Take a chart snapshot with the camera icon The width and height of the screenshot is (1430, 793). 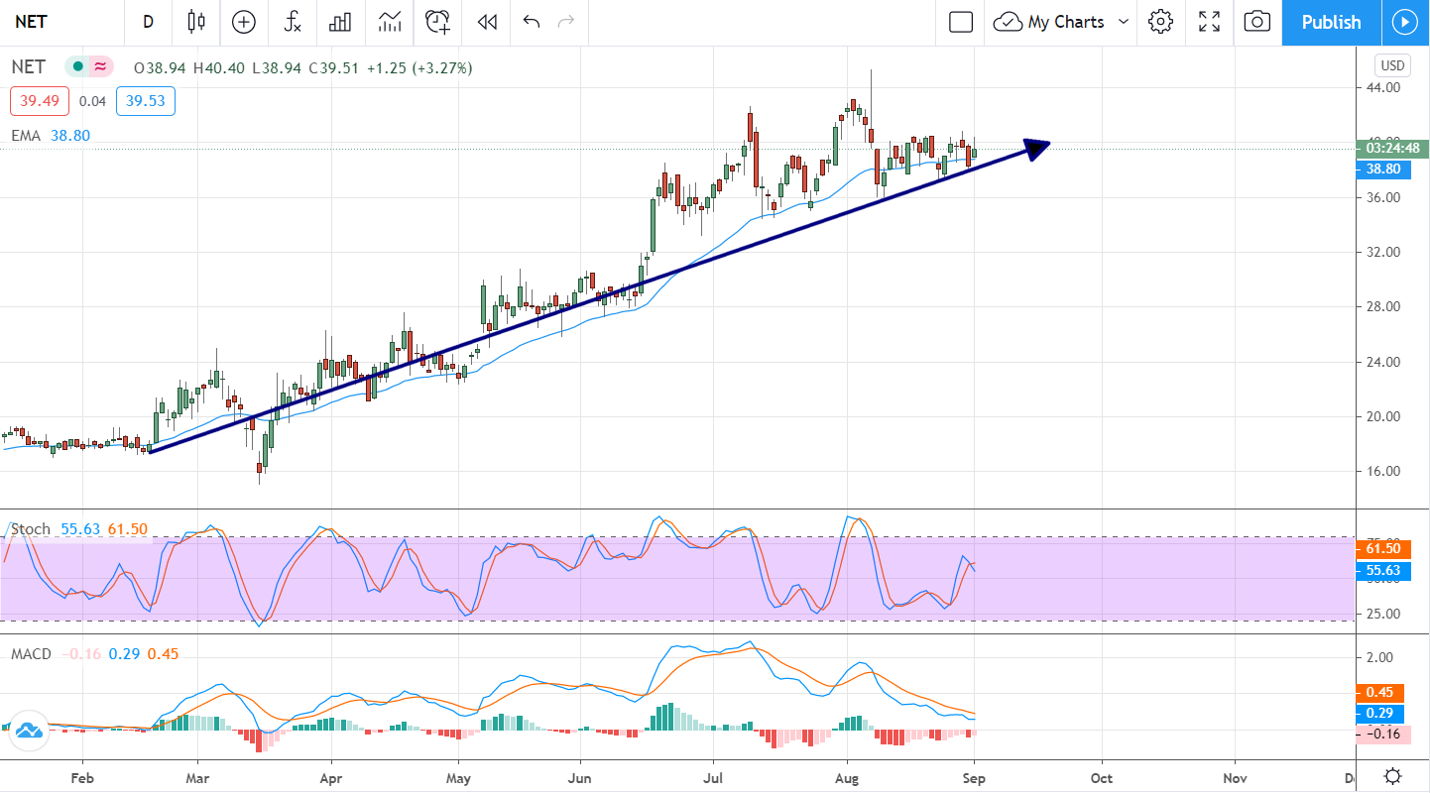pyautogui.click(x=1256, y=22)
